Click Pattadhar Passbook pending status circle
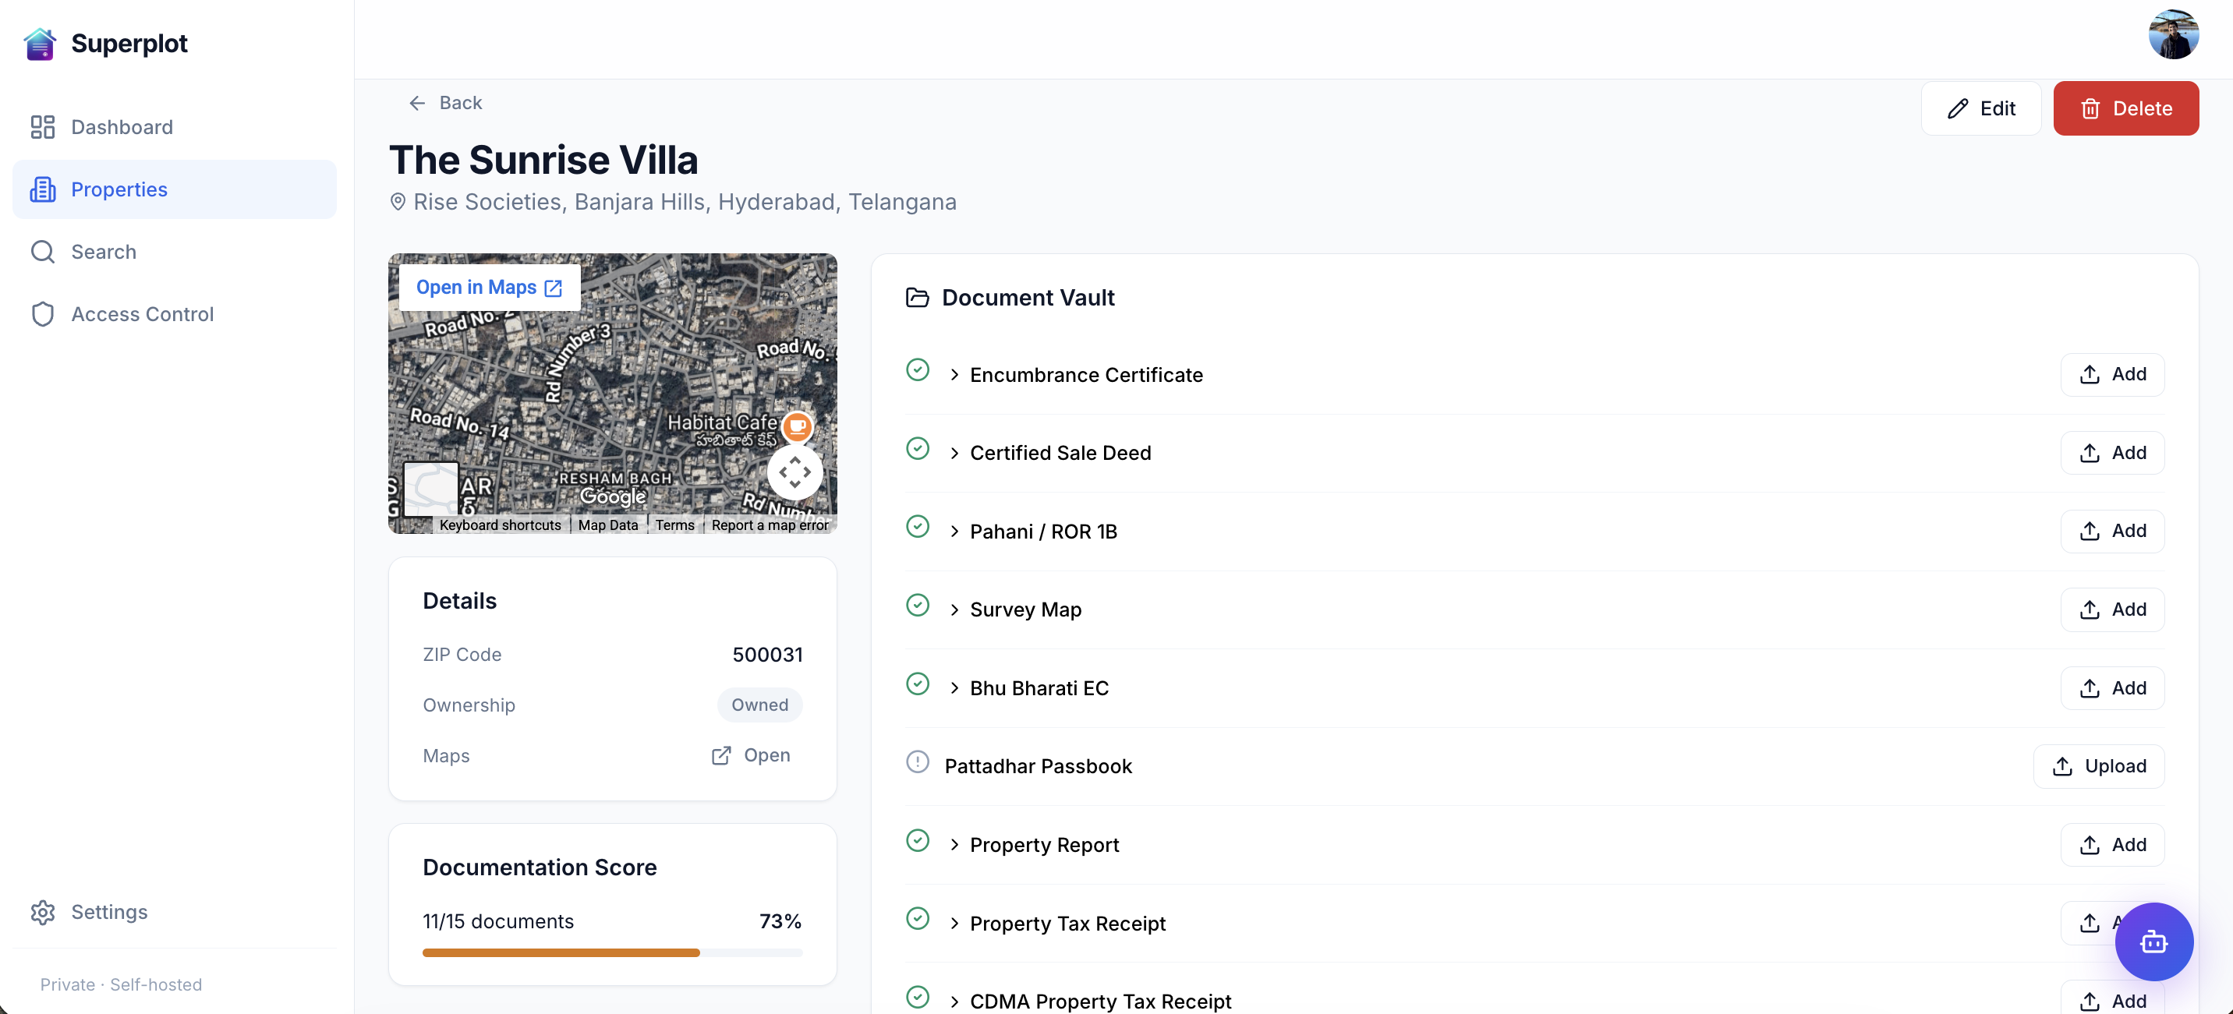 click(x=917, y=761)
